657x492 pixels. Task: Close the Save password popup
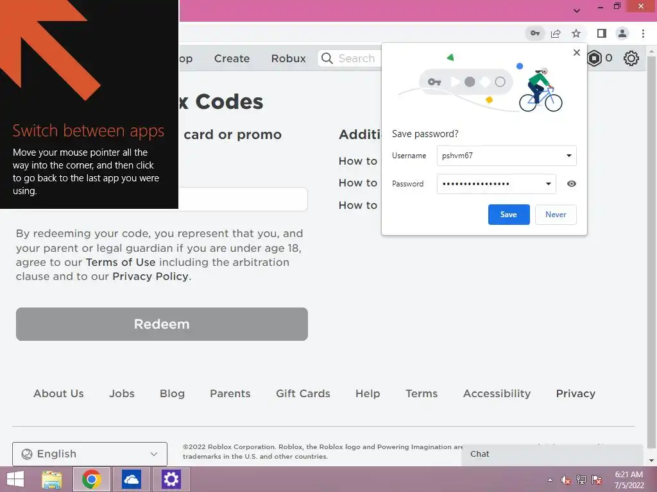pyautogui.click(x=577, y=53)
